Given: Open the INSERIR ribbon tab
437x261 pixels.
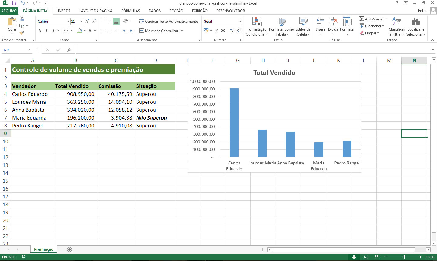Looking at the screenshot, I should click(64, 11).
